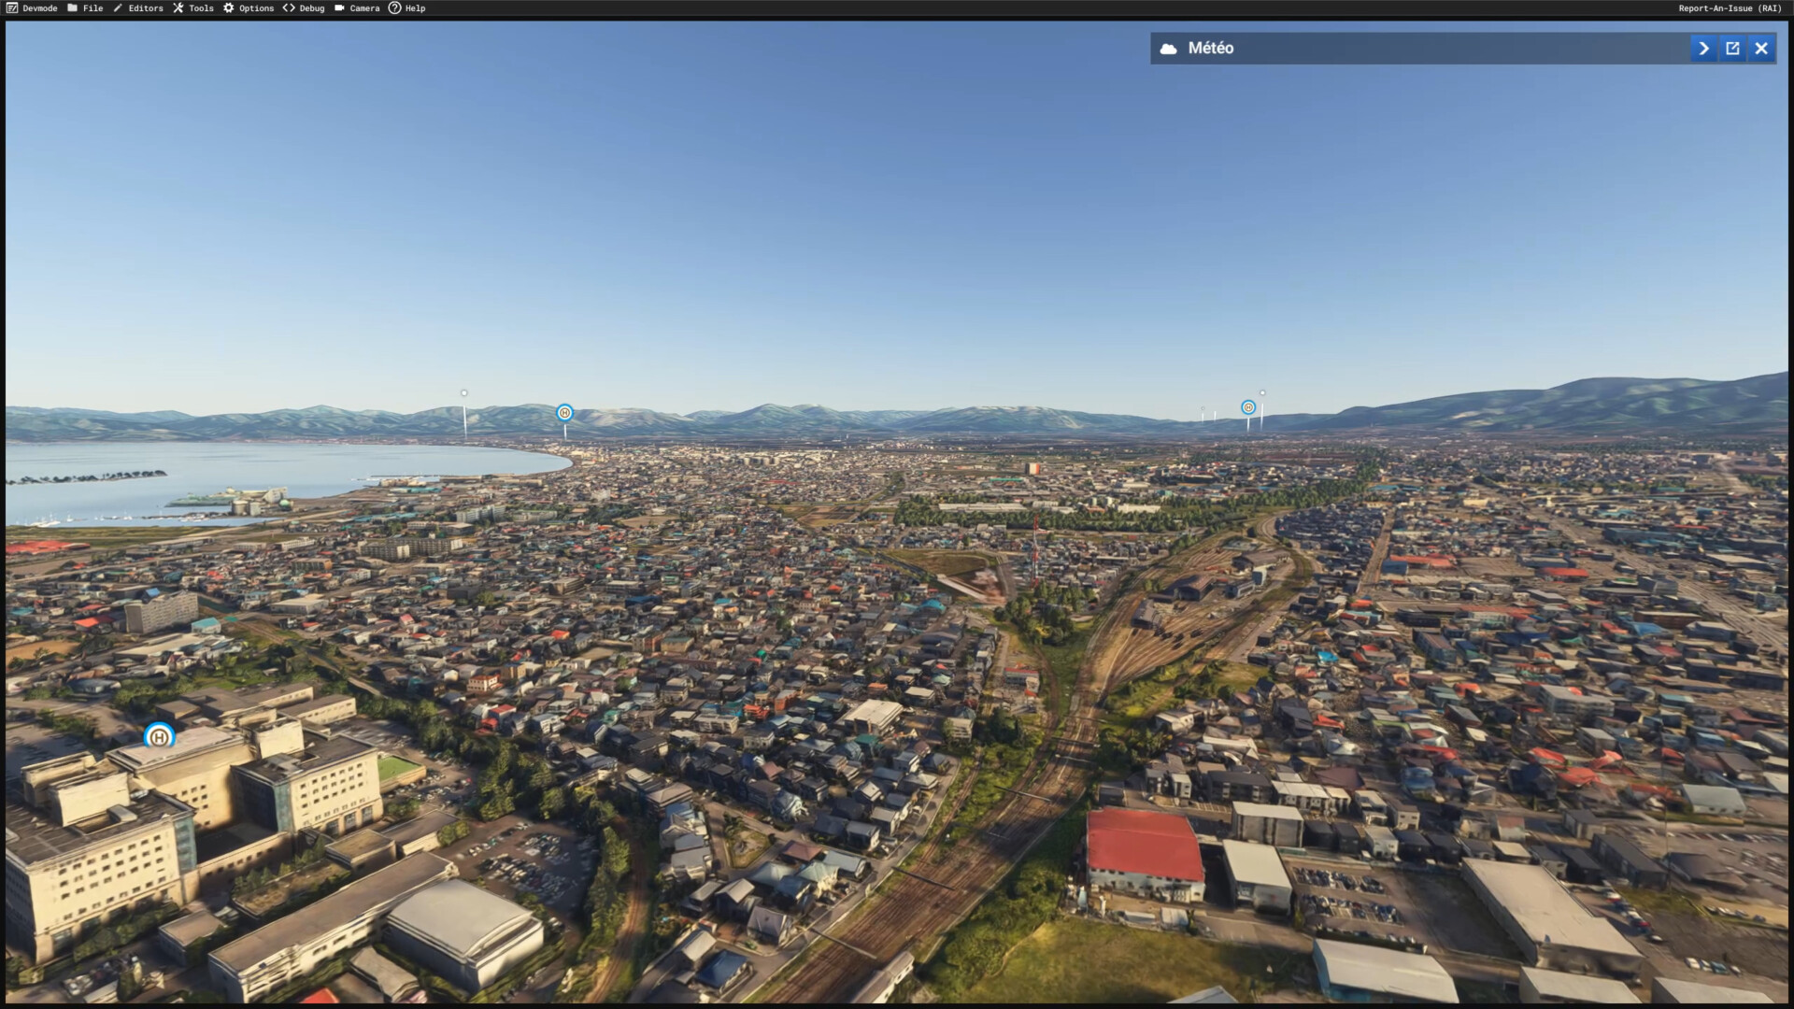Screen dimensions: 1794x1009
Task: Expand the Météo panel with the arrow button
Action: tap(1703, 49)
